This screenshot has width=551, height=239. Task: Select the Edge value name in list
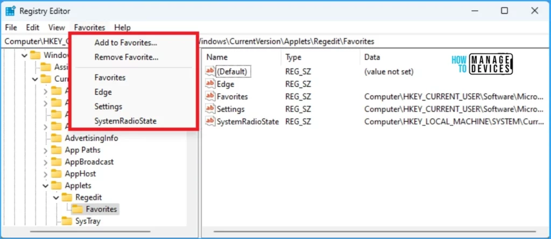click(x=225, y=84)
